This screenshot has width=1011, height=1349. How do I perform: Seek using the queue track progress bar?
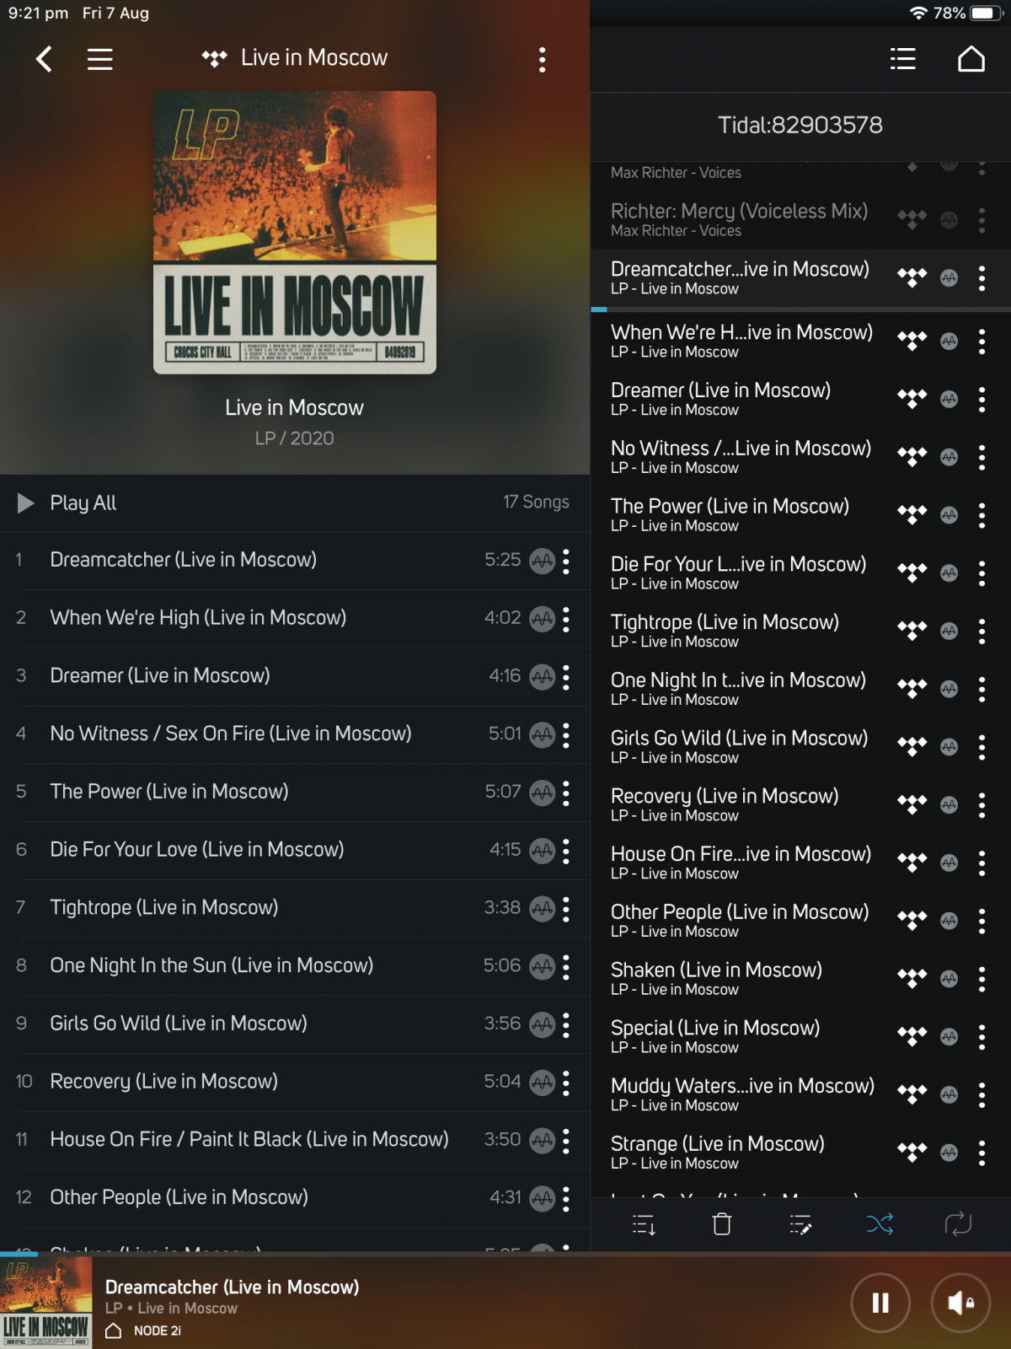point(800,310)
